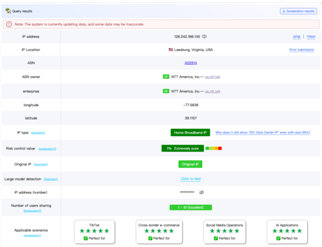The image size is (322, 247).
Task: Click the illustrate link next to IP type
Action: pos(38,133)
